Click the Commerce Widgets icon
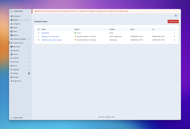190x129 pixels. [x=11, y=39]
